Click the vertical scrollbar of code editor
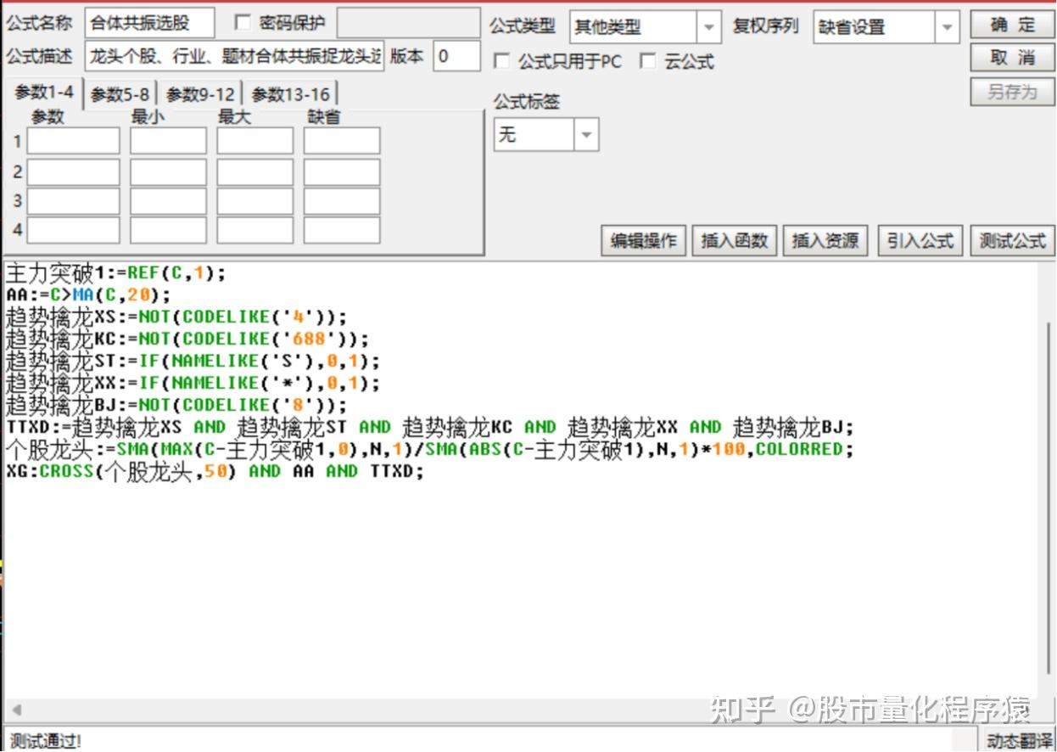1057x752 pixels. [x=1049, y=498]
